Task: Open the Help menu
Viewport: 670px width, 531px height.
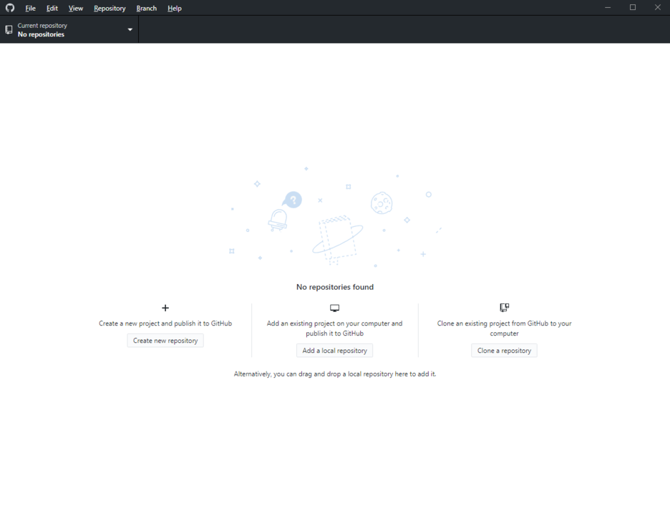Action: [174, 8]
